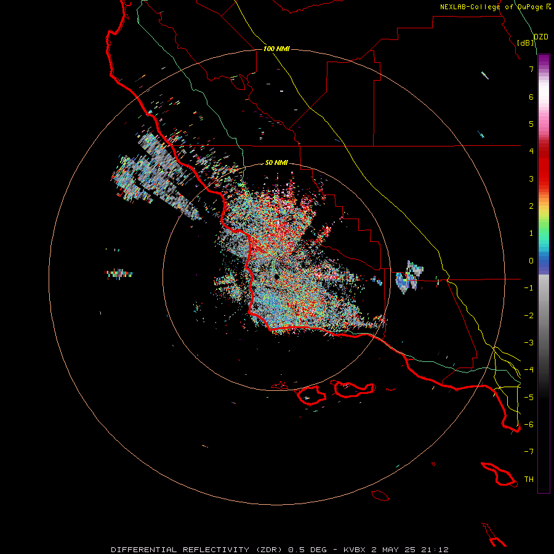The height and width of the screenshot is (554, 554).
Task: Click the 2 value on the scale
Action: point(531,206)
